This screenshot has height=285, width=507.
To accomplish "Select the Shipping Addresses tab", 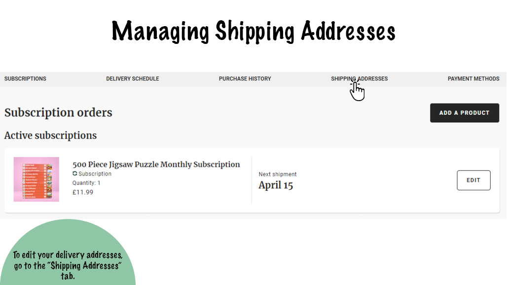I will (x=359, y=79).
